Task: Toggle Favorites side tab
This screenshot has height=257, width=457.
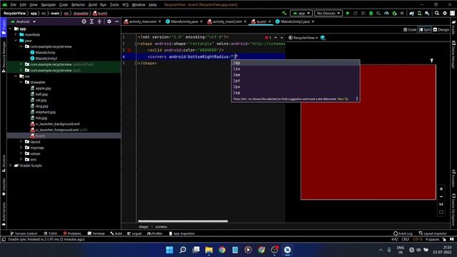Action: (4, 186)
